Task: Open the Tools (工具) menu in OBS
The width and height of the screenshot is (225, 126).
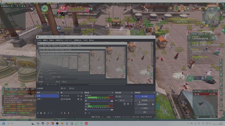Action: tap(85, 40)
